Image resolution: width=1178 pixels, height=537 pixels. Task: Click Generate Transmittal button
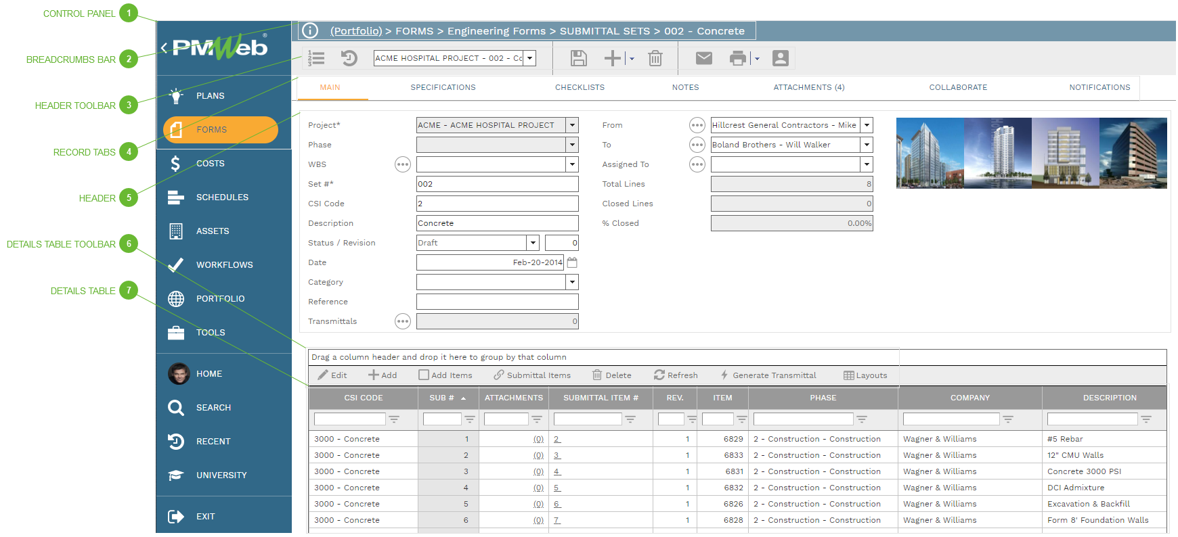click(768, 375)
